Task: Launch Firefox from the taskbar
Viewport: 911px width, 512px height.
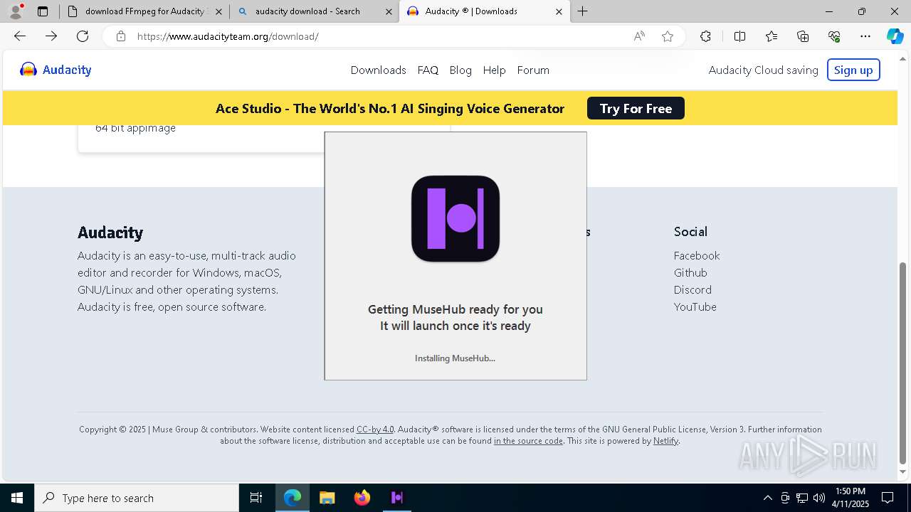Action: click(x=362, y=498)
